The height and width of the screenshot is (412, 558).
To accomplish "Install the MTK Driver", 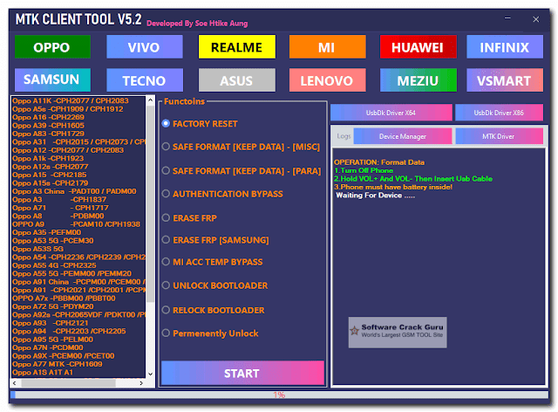I will [x=500, y=136].
